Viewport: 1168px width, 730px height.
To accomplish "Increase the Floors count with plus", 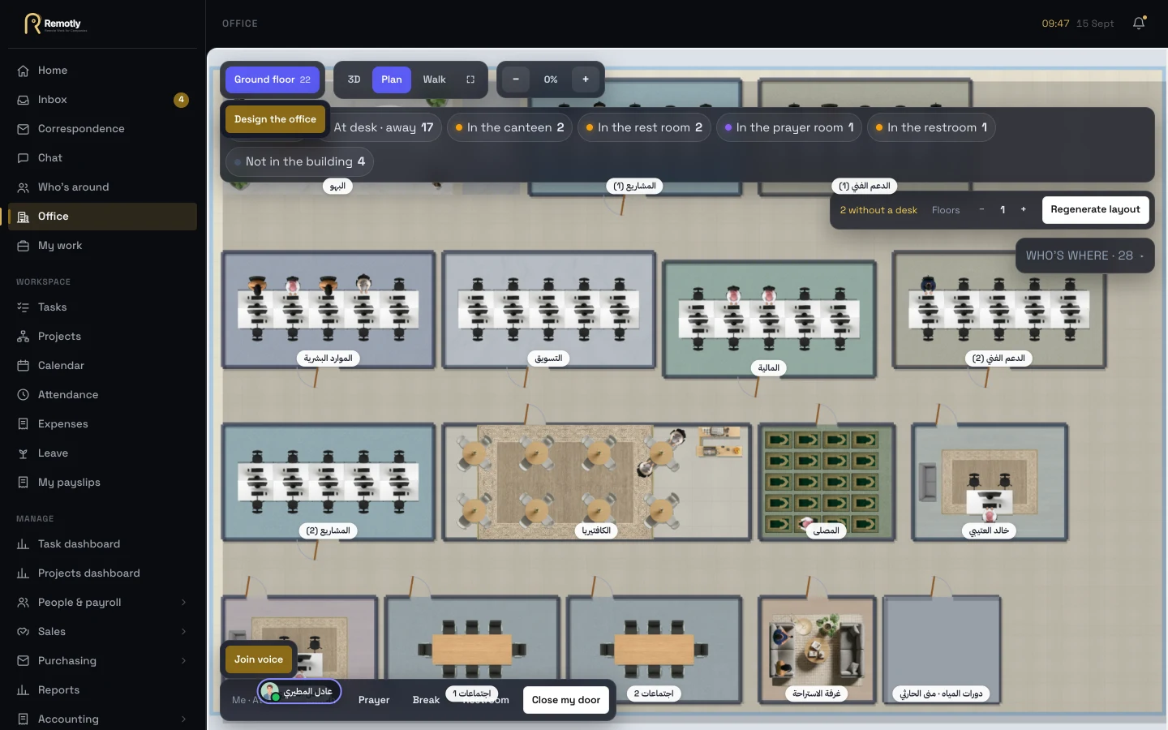I will click(x=1024, y=209).
